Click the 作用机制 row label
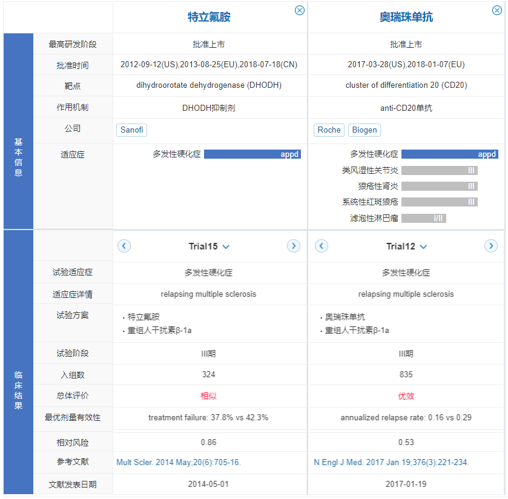This screenshot has height=499, width=508. click(x=73, y=107)
